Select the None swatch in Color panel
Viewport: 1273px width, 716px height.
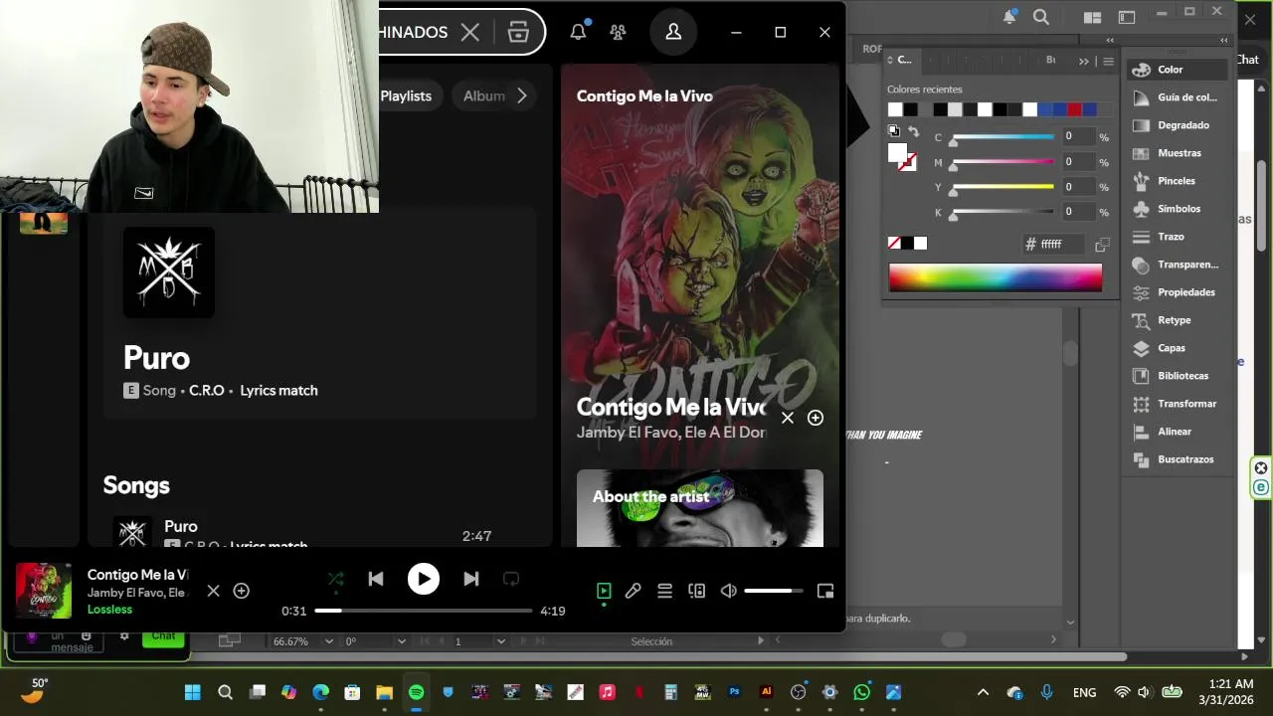pos(894,244)
